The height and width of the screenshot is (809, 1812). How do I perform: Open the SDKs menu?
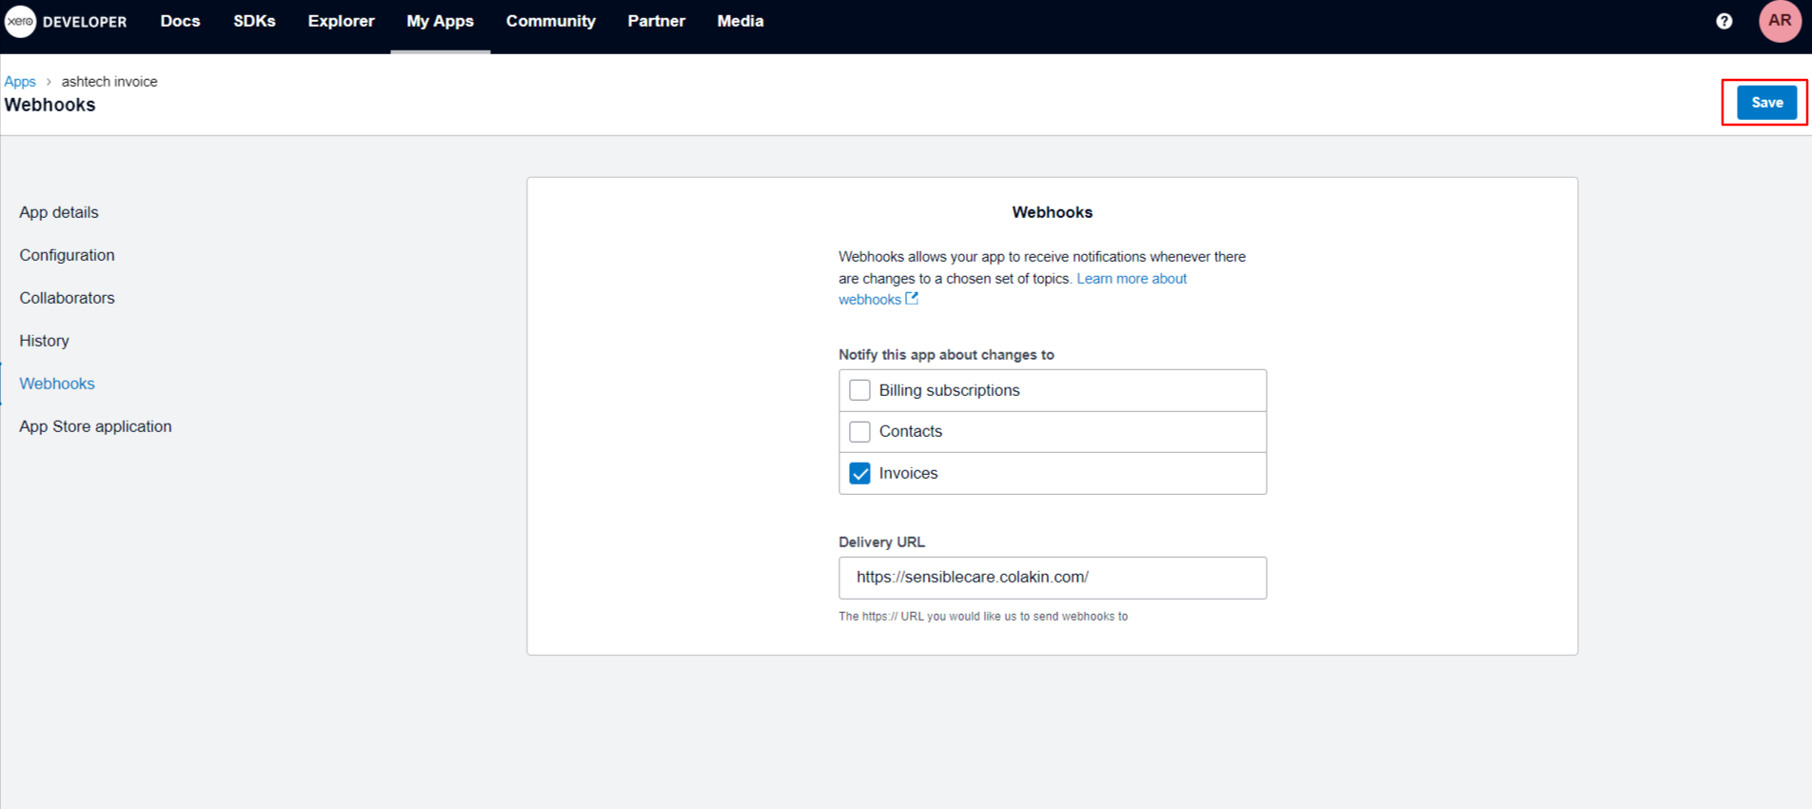click(x=254, y=21)
